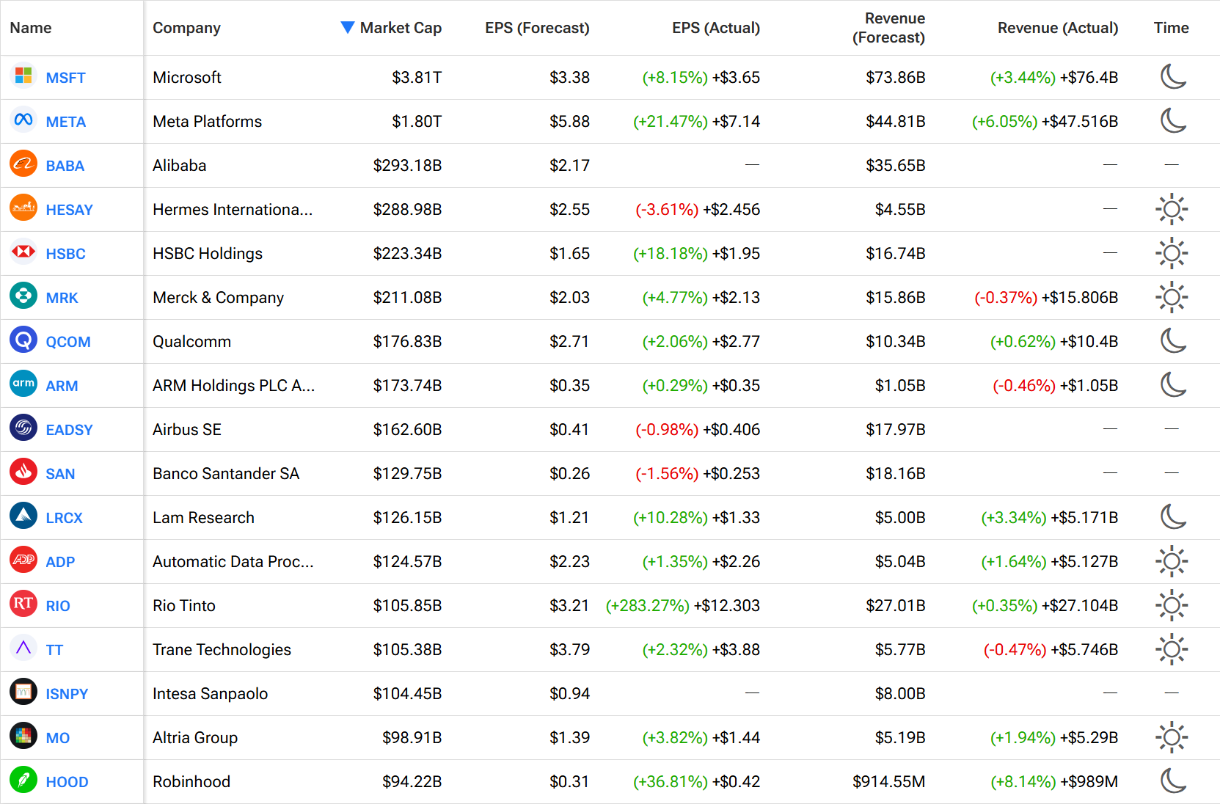The height and width of the screenshot is (804, 1220).
Task: Click the Lam Research logo icon
Action: 23,516
